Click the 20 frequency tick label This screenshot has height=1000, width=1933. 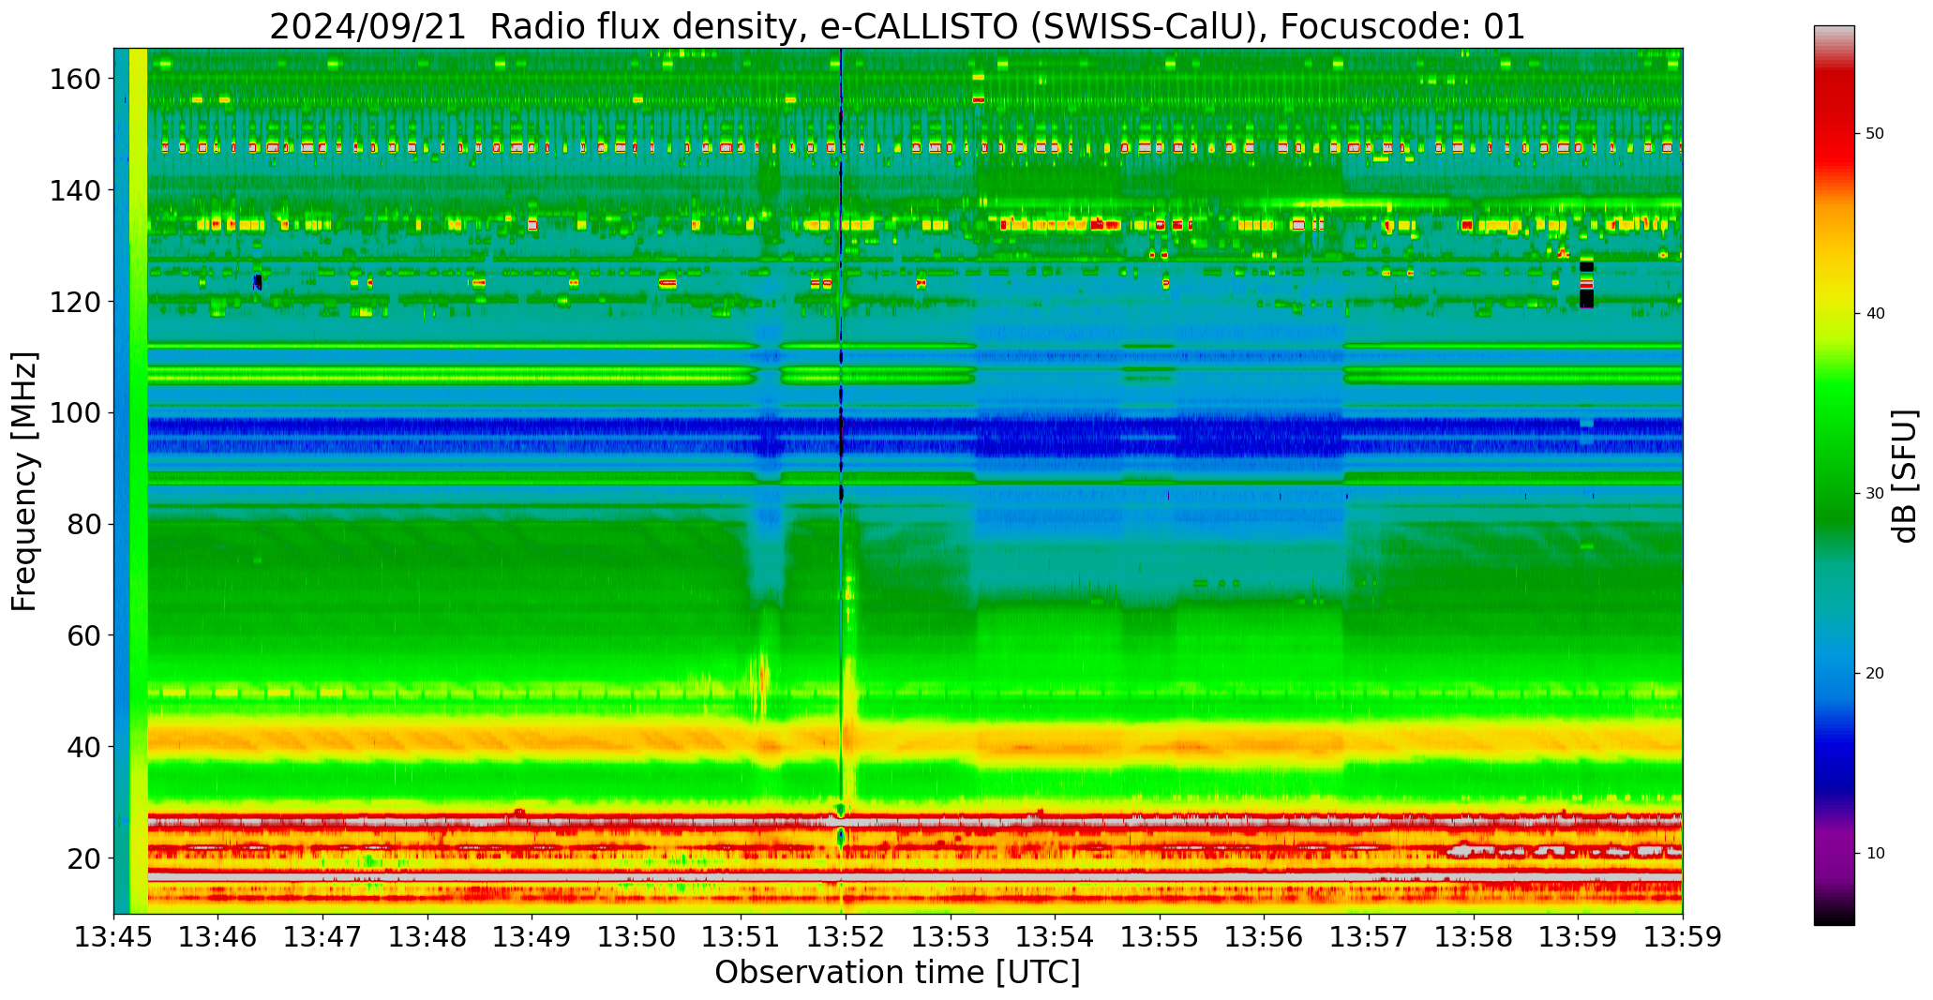click(x=84, y=858)
